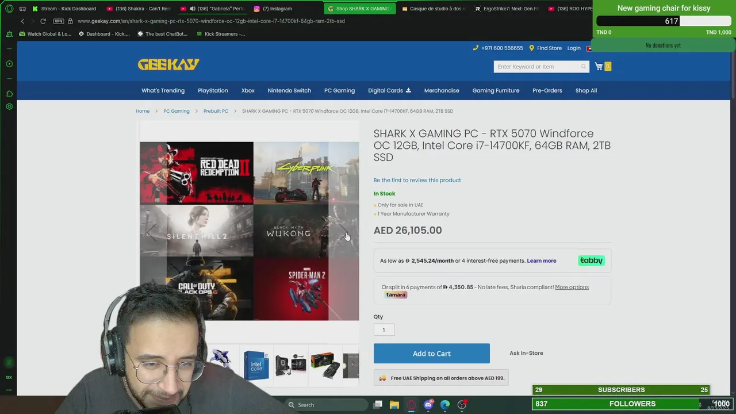The width and height of the screenshot is (736, 414).
Task: Expand Shop All menu
Action: pos(586,90)
